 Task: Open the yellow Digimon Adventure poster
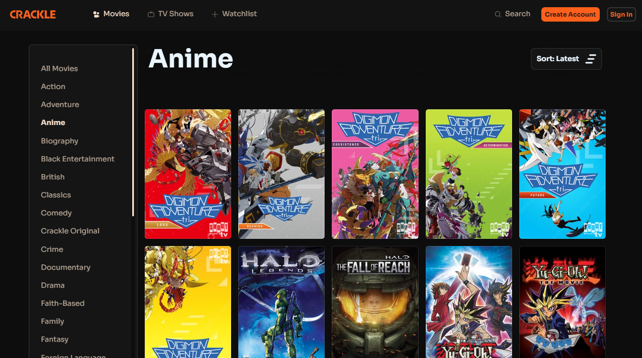pos(188,302)
